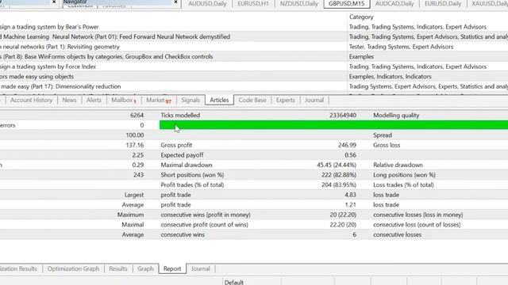Open the XAUUSD,Daily chart tab

click(489, 4)
